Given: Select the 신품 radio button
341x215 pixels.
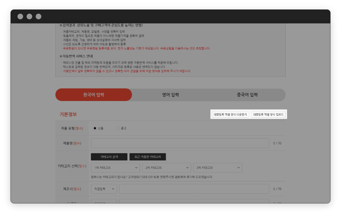Looking at the screenshot, I should 95,128.
